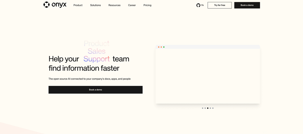This screenshot has height=134, width=303.
Task: Select the first carousel dot indicator
Action: coord(203,108)
